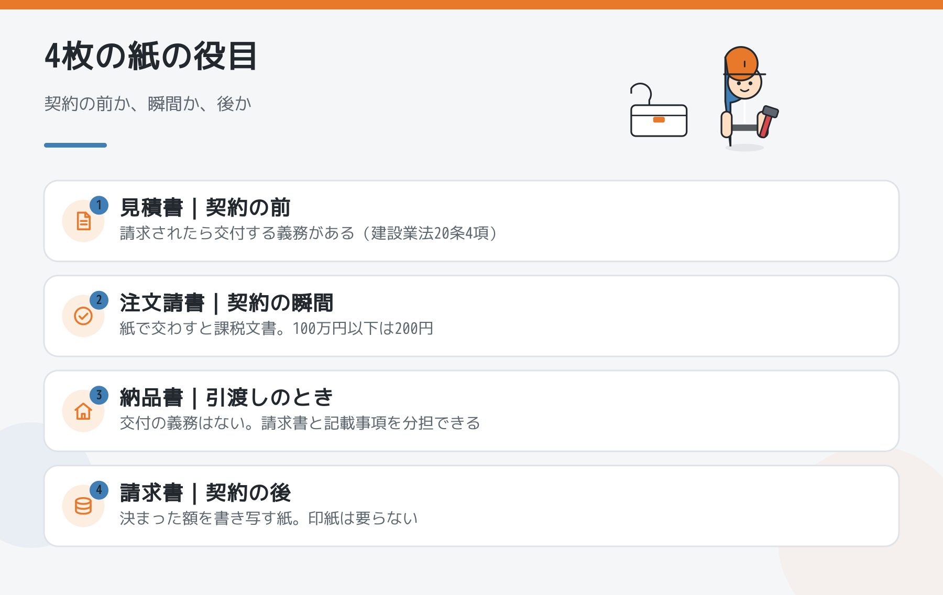Click the checkmark circle icon beside 注文請書
Image resolution: width=943 pixels, height=595 pixels.
83,316
